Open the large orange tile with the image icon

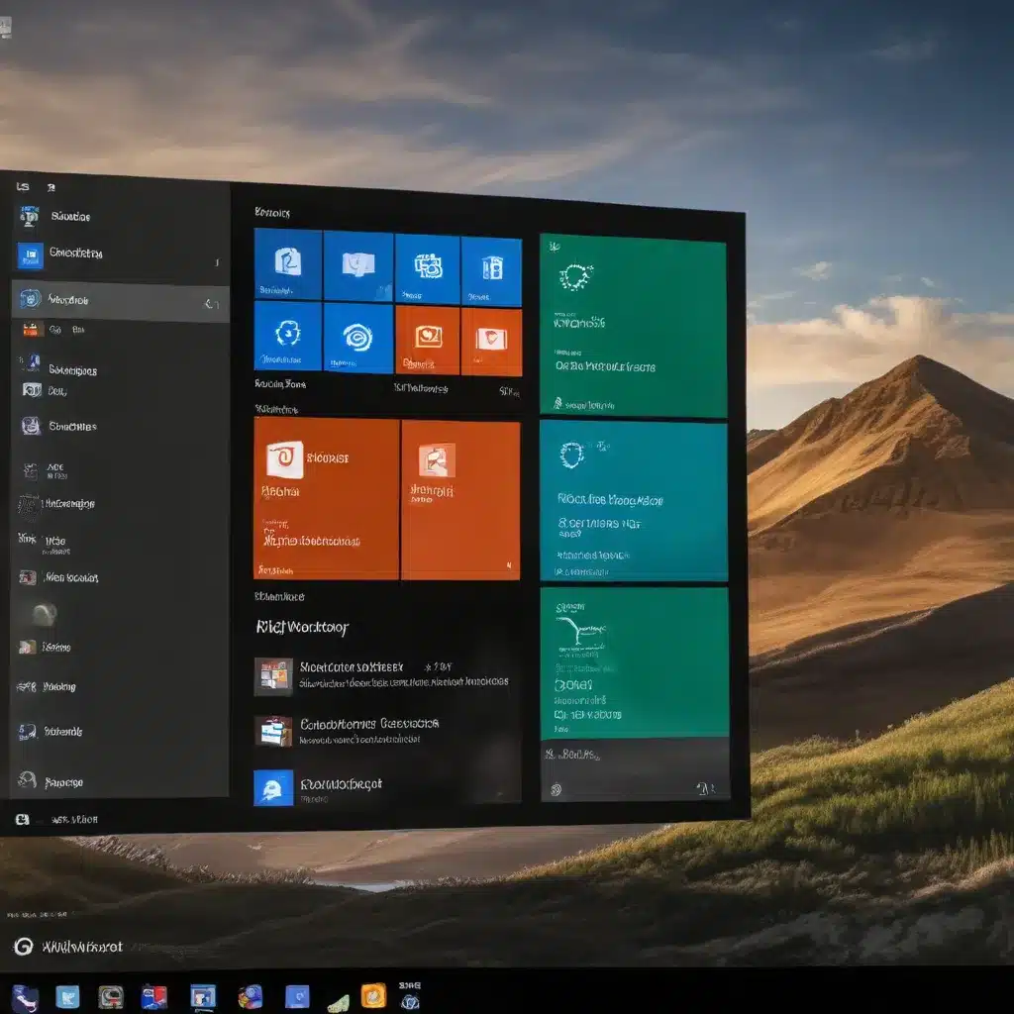[460, 500]
